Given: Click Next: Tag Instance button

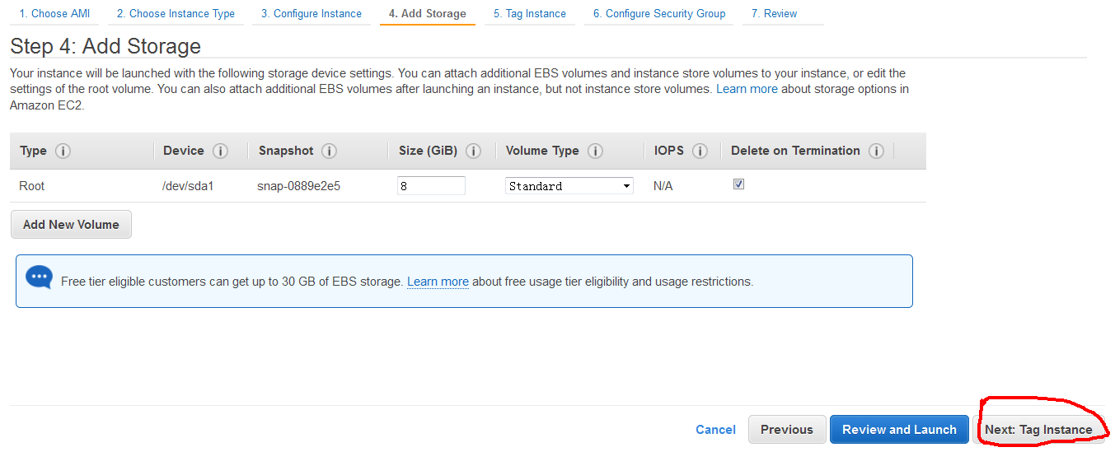Looking at the screenshot, I should (1038, 430).
